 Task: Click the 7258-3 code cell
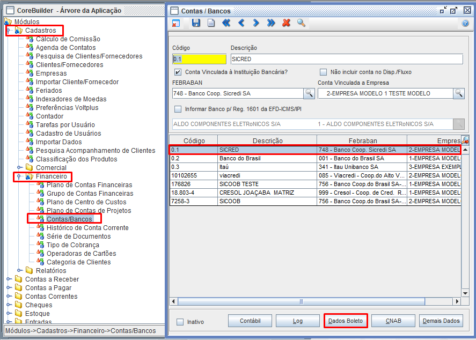pos(194,201)
